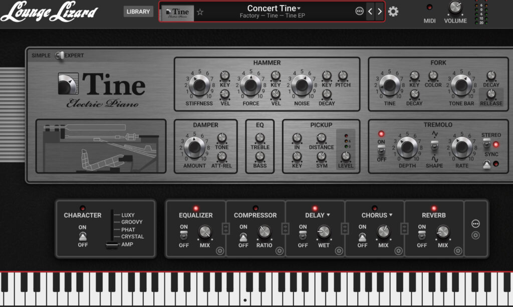Open the Concert Tine preset dropdown

coord(274,8)
